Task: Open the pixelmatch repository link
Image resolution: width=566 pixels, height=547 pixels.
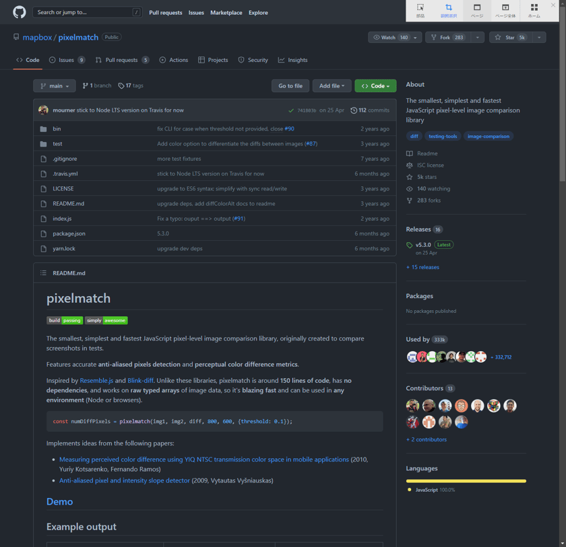Action: [x=78, y=38]
